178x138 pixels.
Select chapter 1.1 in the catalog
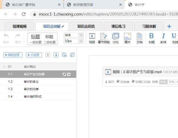pyautogui.click(x=38, y=74)
